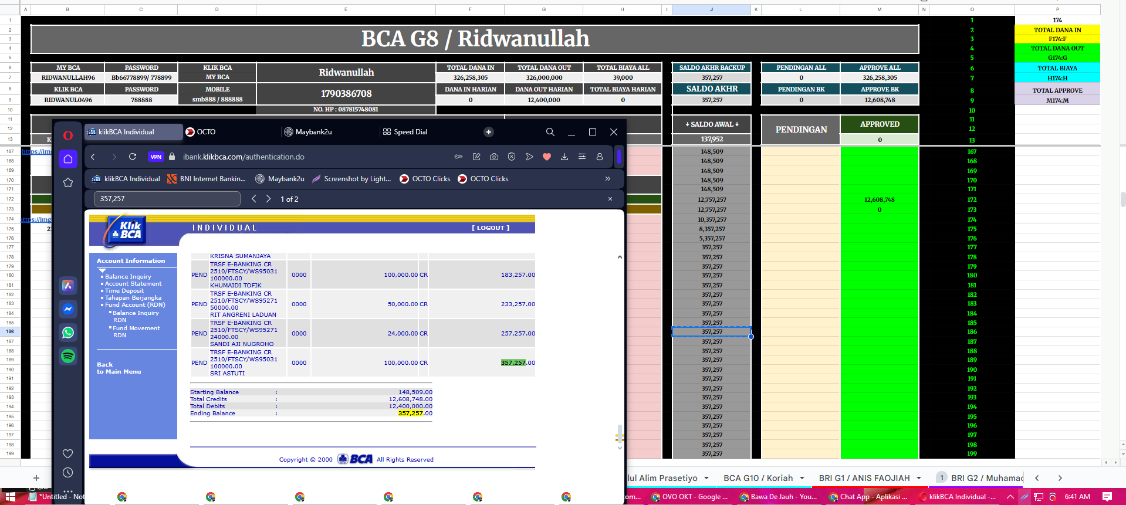This screenshot has height=505, width=1126.
Task: Show hidden tray icons chevron
Action: pos(1010,497)
